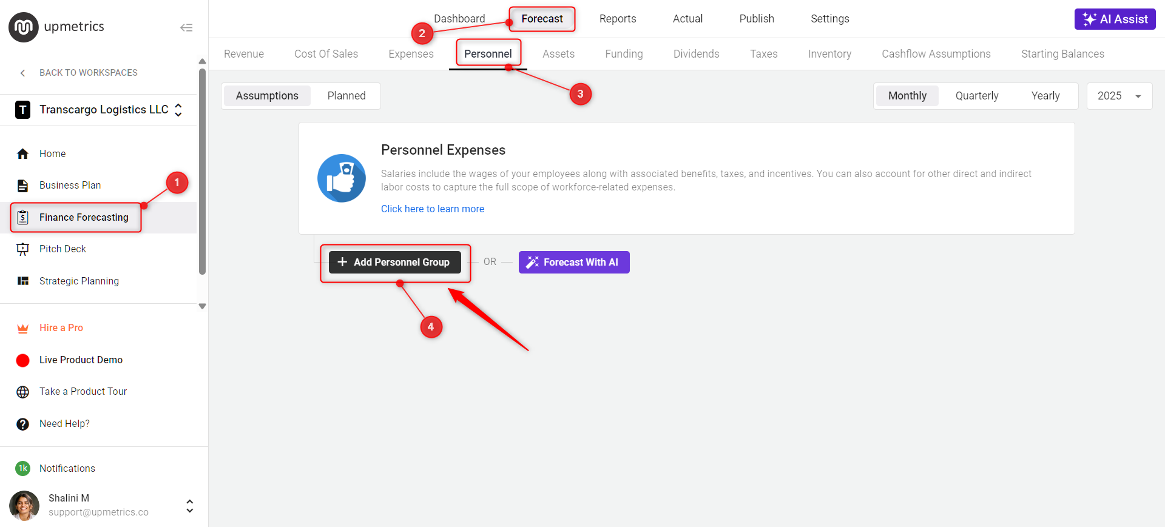The image size is (1165, 527).
Task: Open the Settings tab
Action: (829, 19)
